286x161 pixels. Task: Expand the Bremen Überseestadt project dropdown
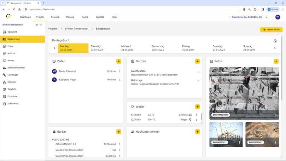(41, 25)
